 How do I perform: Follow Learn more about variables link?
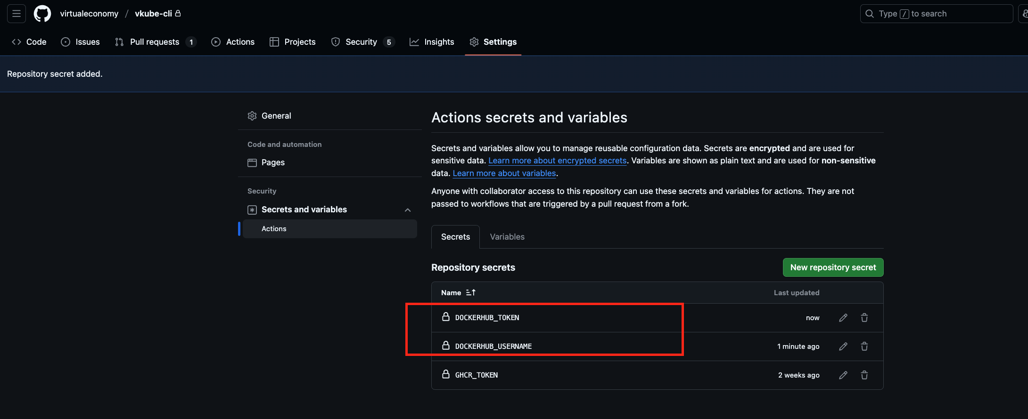click(x=504, y=173)
